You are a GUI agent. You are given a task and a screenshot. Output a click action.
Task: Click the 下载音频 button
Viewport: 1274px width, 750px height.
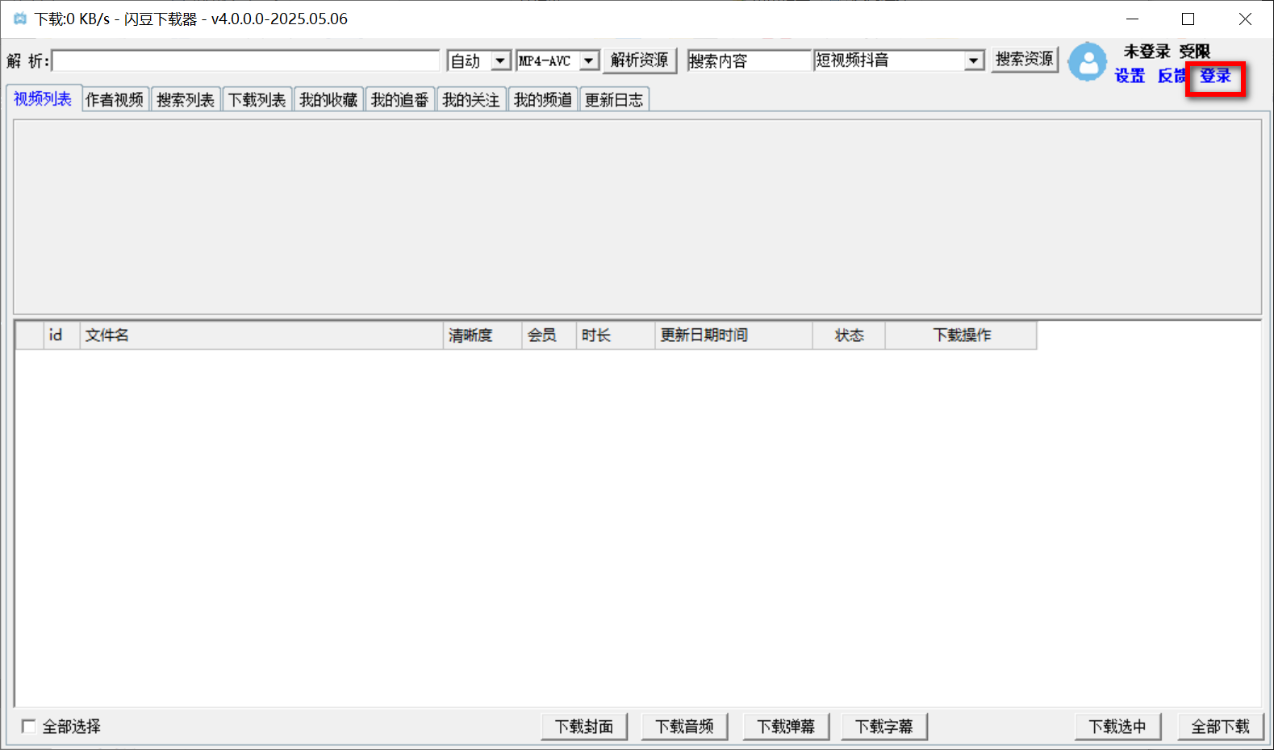coord(684,727)
